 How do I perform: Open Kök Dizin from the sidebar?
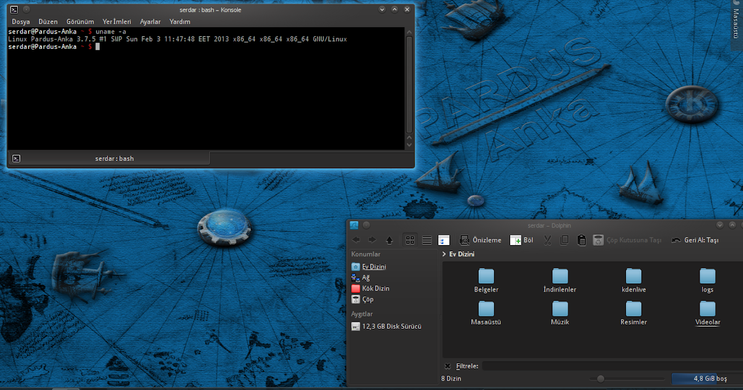coord(375,288)
